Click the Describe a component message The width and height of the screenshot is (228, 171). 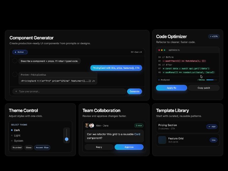(50, 61)
